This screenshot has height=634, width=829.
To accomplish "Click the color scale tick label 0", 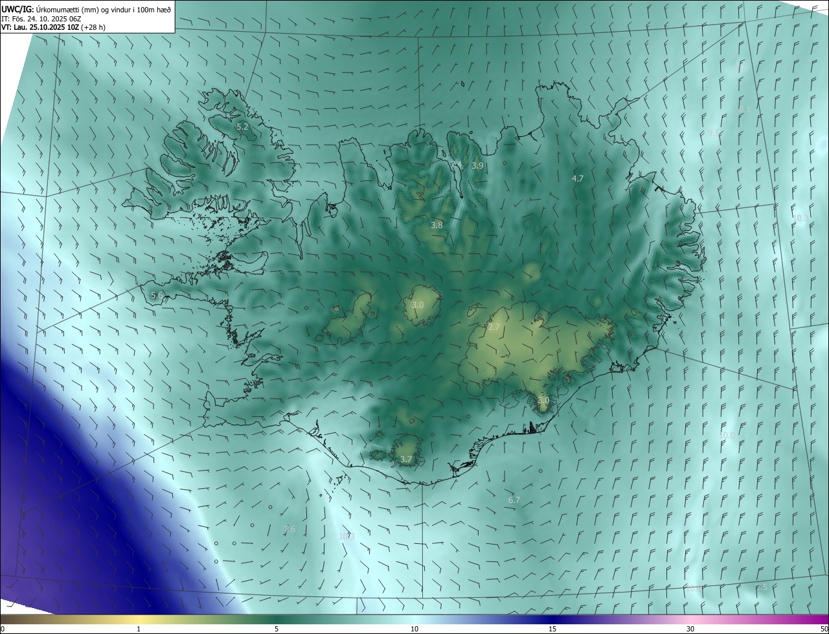I will (x=3, y=629).
